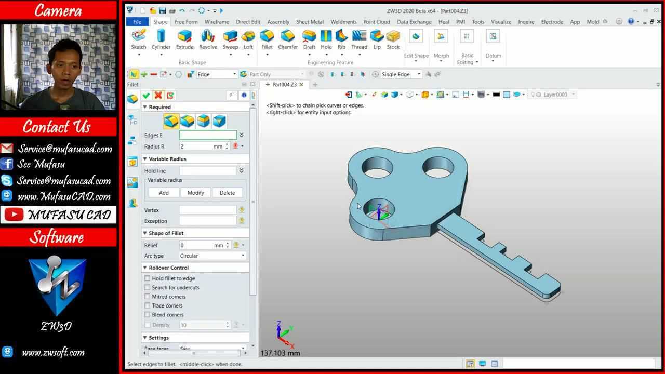Enable the Trace corners option

point(148,305)
